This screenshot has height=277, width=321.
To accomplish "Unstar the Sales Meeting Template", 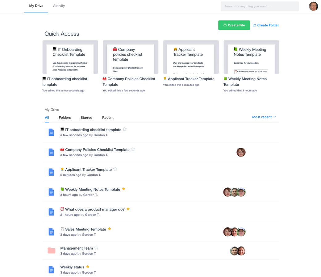I will pyautogui.click(x=110, y=229).
